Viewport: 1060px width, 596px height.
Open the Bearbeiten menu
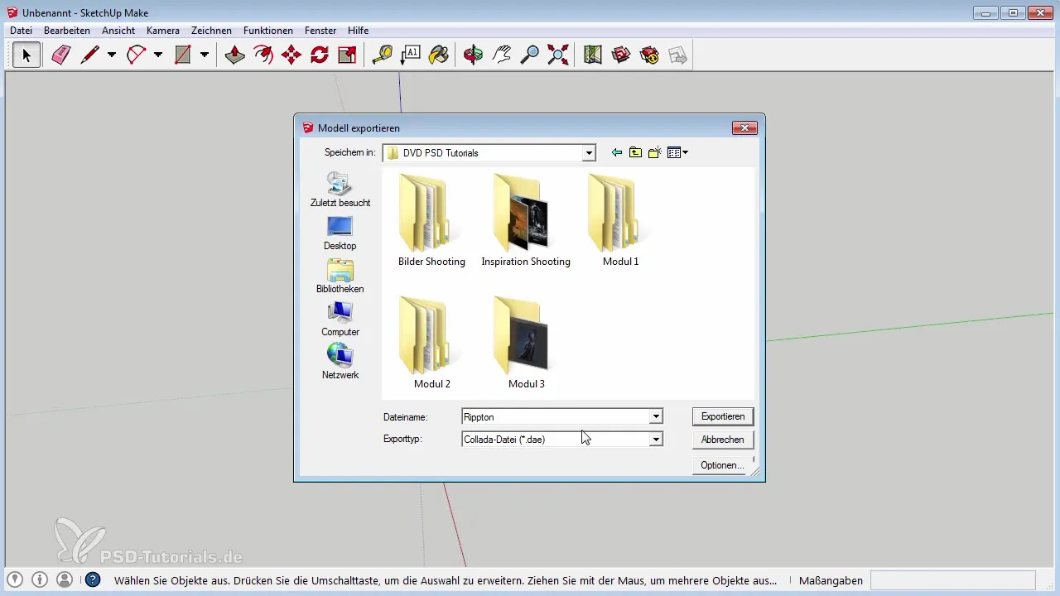(67, 31)
